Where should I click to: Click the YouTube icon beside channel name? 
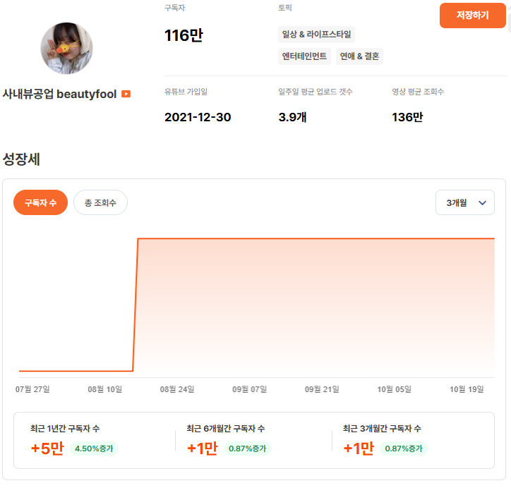point(126,94)
